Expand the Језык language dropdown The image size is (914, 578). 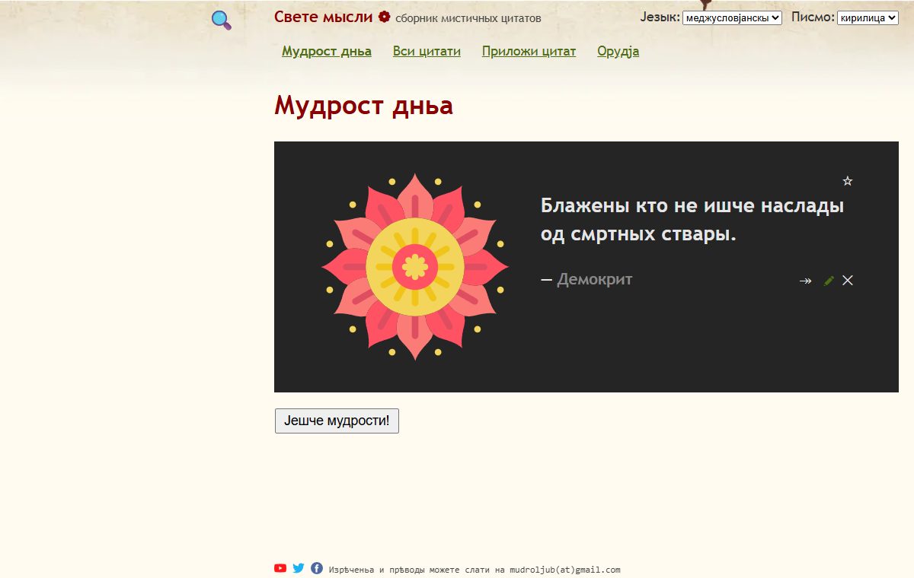732,17
